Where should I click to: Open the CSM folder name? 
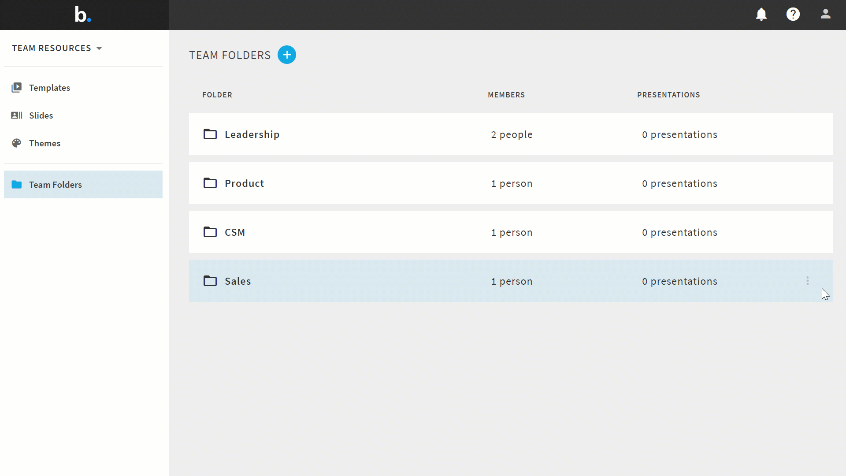click(x=235, y=232)
